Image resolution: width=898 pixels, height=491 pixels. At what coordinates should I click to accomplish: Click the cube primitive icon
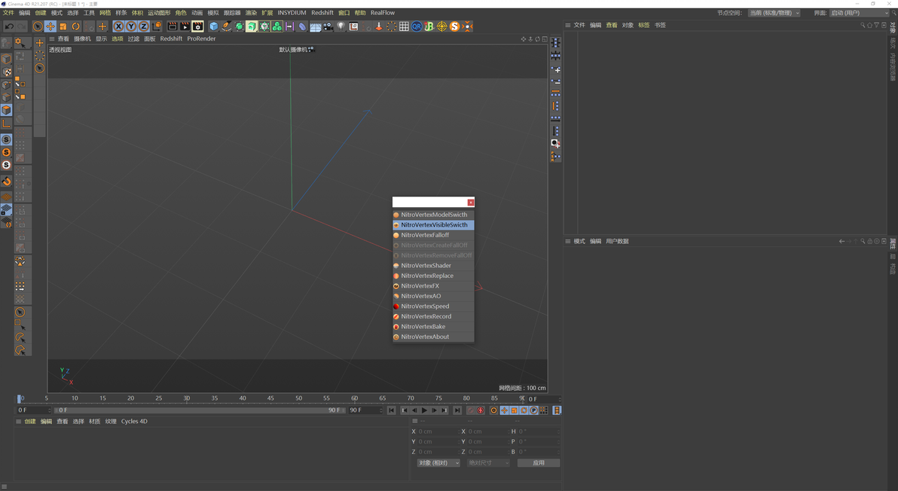coord(214,26)
